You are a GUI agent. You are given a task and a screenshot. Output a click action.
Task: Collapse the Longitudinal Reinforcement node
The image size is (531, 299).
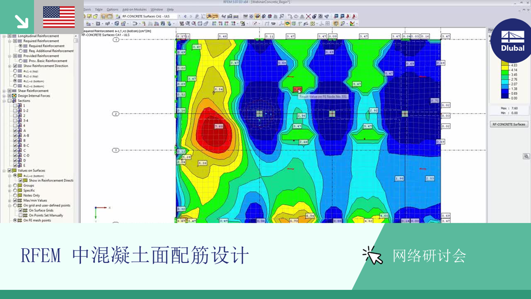pos(4,36)
